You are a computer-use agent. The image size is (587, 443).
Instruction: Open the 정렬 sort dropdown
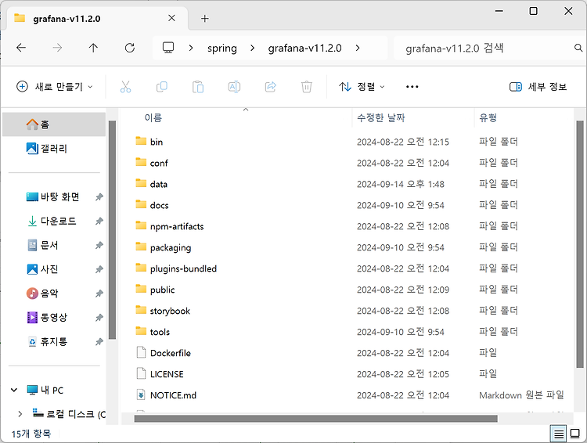click(x=362, y=87)
